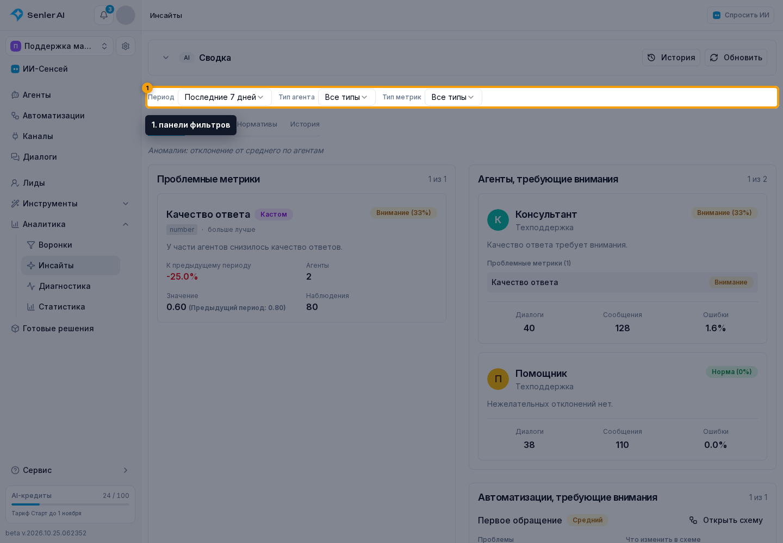Click the Senler AI logo

pyautogui.click(x=38, y=15)
